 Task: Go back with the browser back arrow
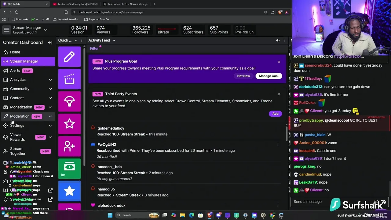point(4,12)
